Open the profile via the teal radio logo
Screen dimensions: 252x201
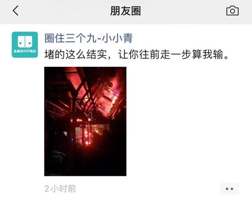(x=25, y=44)
